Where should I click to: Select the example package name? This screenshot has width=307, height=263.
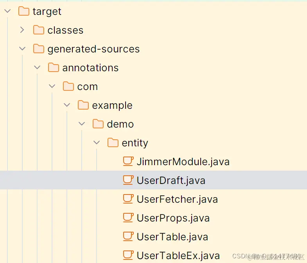(112, 106)
